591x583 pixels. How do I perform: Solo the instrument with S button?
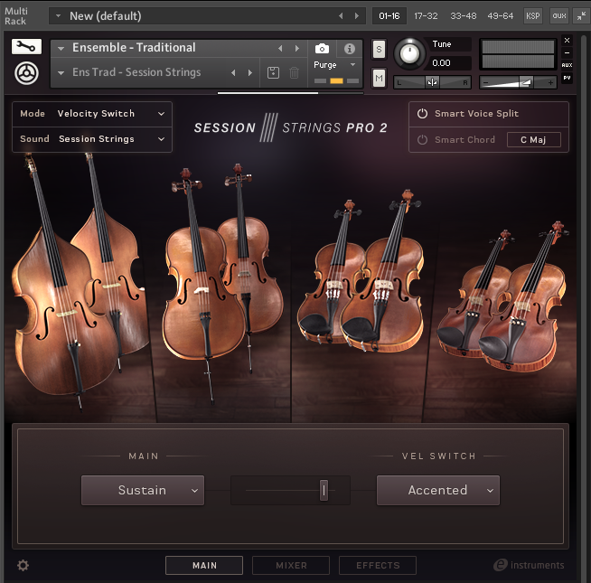click(379, 50)
